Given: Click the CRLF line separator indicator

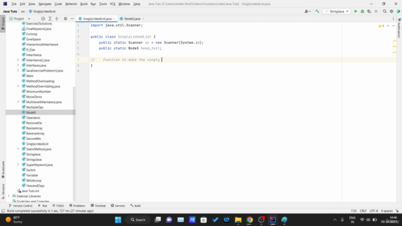Looking at the screenshot, I should 363,211.
